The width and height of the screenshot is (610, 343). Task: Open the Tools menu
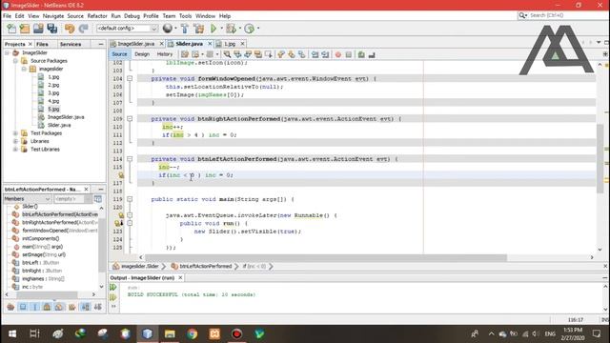pyautogui.click(x=185, y=16)
